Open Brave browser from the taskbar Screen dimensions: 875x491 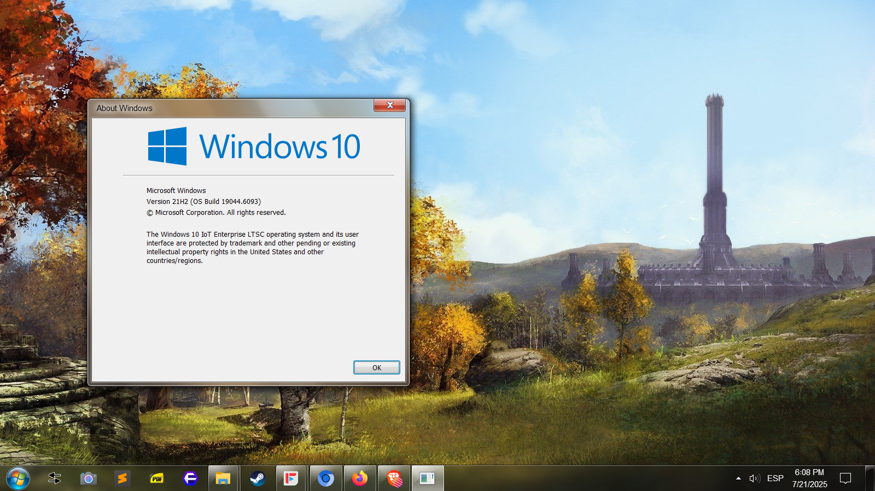click(394, 478)
